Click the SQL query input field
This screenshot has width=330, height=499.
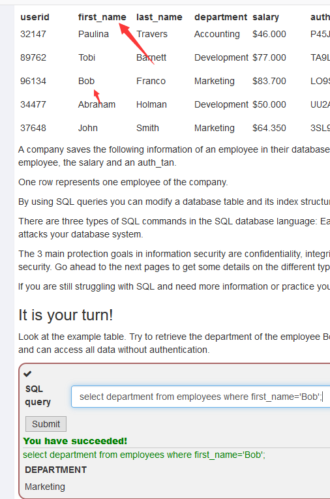200,397
